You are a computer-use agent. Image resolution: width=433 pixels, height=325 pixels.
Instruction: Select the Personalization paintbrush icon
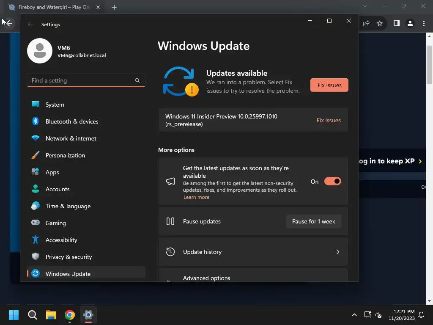pos(36,155)
